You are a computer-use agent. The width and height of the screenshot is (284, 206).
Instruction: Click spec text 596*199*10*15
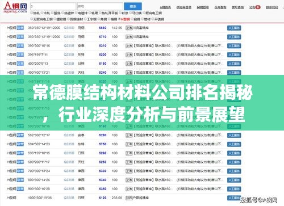point(39,153)
